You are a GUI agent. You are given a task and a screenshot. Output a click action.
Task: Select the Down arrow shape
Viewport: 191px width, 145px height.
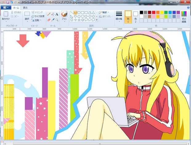72,20
